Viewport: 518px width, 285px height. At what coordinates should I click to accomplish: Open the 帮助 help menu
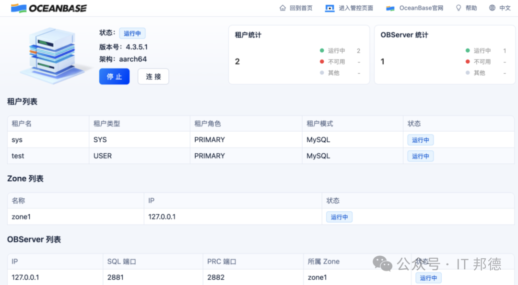[471, 8]
